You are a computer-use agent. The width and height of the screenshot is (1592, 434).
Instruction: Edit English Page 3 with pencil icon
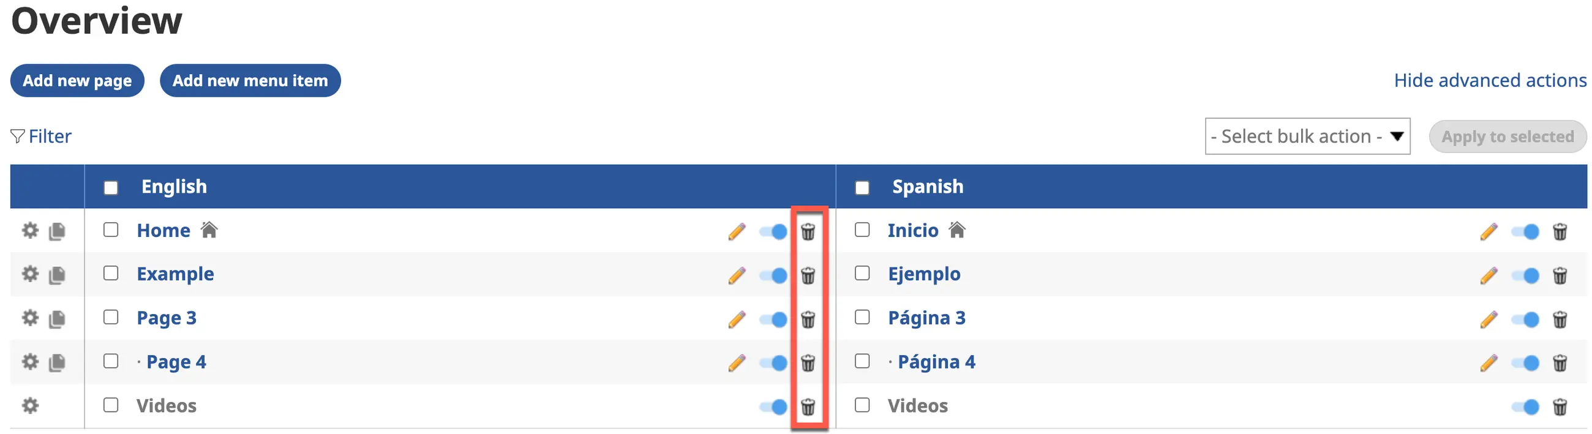(x=737, y=319)
